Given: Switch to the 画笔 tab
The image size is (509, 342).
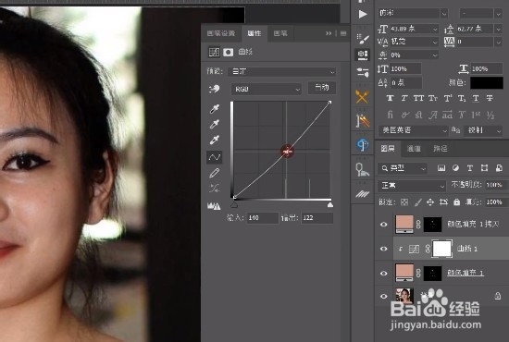Looking at the screenshot, I should tap(280, 33).
